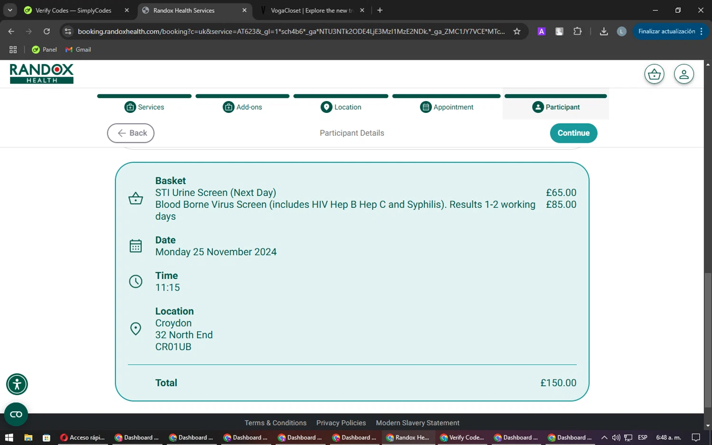Click the Randox Health logo

click(42, 74)
